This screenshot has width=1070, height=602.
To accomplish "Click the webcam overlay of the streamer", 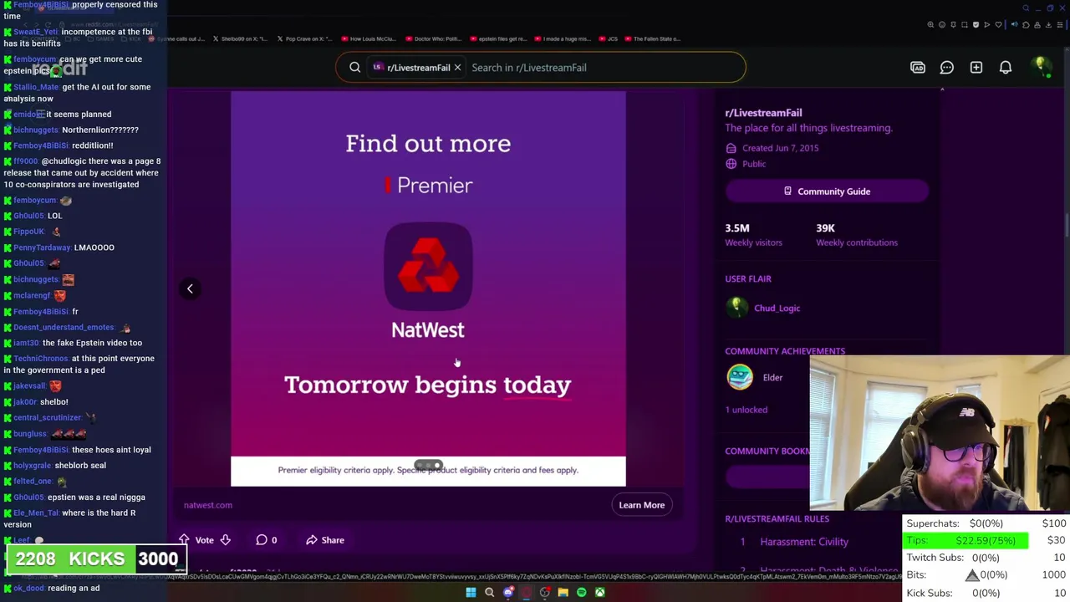I will (940, 433).
